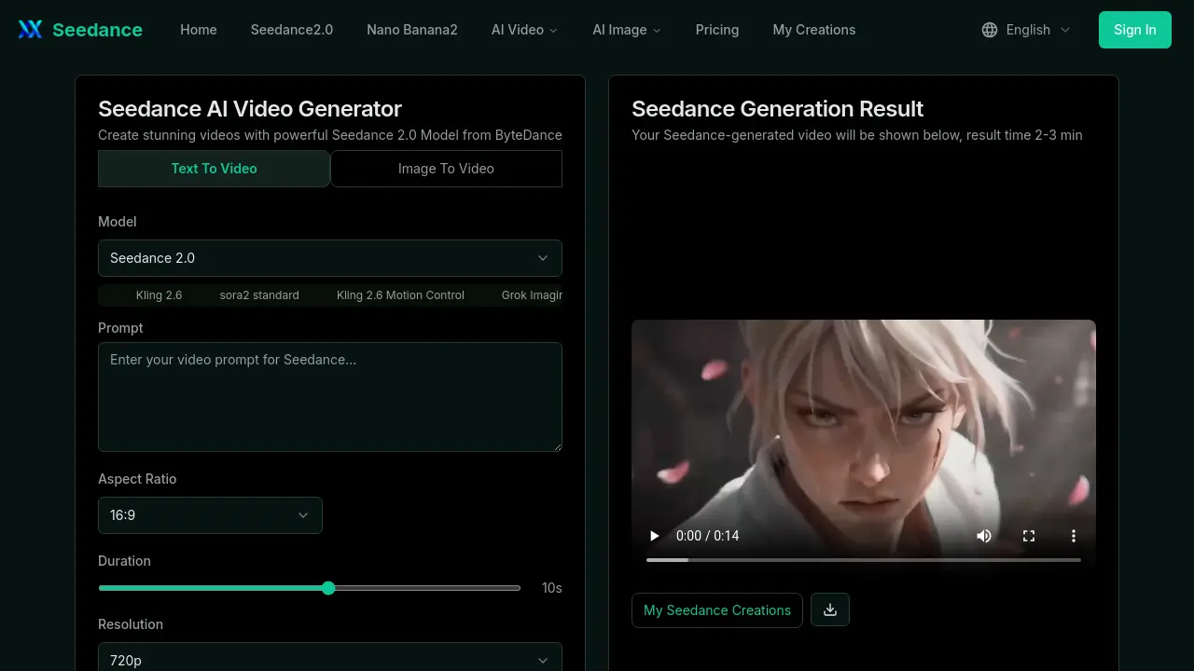Click the download icon button
The width and height of the screenshot is (1194, 671).
(830, 610)
